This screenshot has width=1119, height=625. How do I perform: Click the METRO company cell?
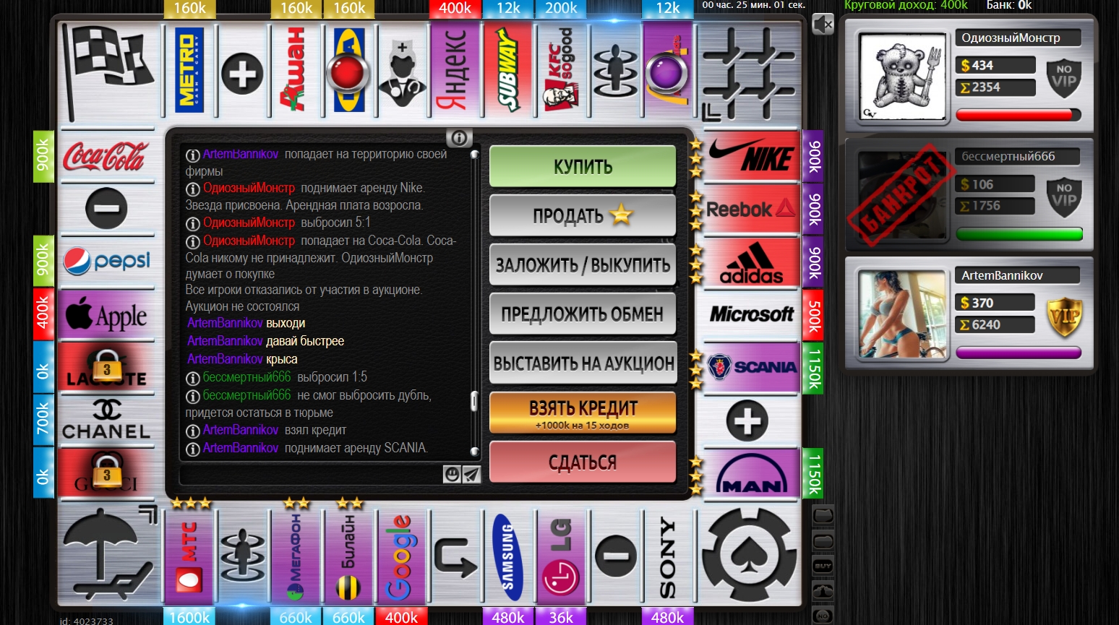click(190, 71)
